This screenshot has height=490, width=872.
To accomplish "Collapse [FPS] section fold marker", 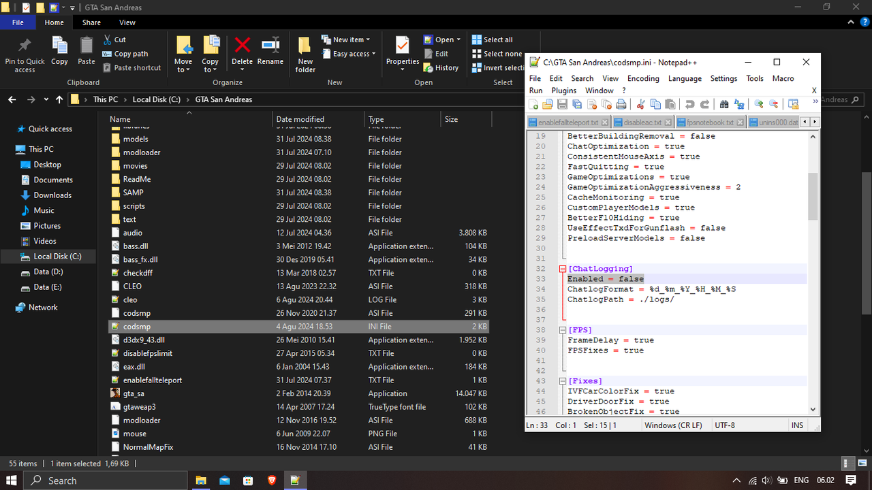I will (x=563, y=330).
